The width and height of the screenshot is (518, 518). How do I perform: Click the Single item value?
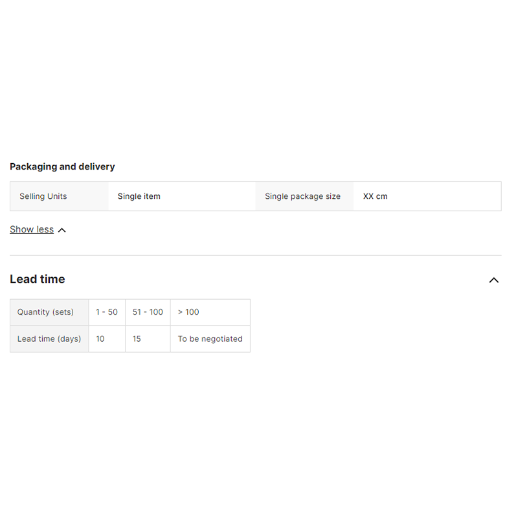139,196
